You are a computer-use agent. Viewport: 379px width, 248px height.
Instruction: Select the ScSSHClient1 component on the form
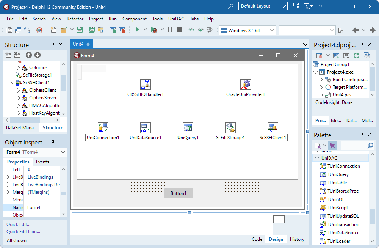[273, 128]
